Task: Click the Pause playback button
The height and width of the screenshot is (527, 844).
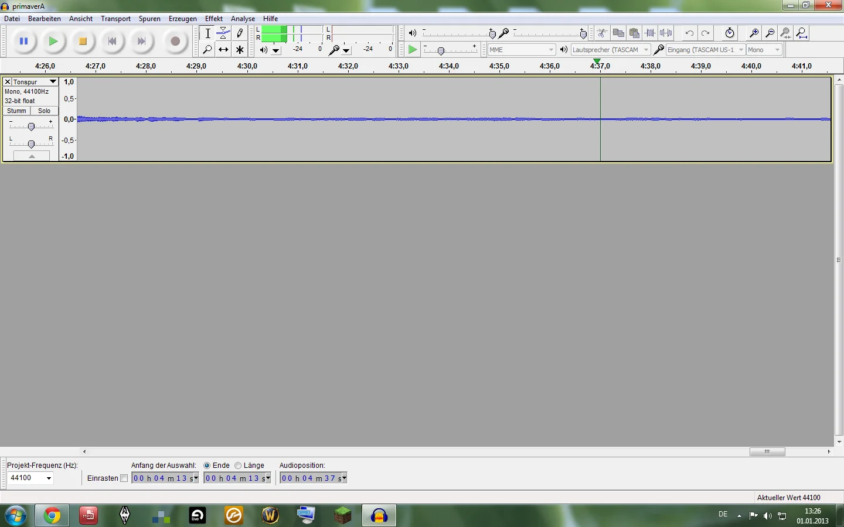Action: click(23, 41)
